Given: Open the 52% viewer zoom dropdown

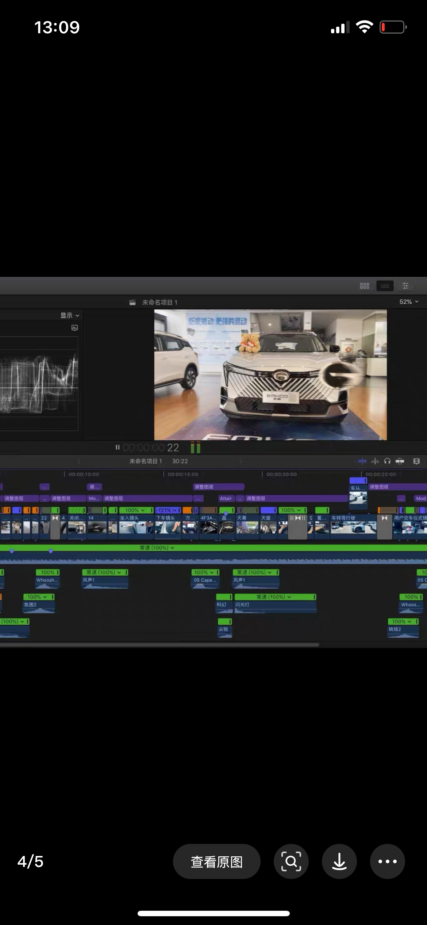Looking at the screenshot, I should tap(409, 302).
